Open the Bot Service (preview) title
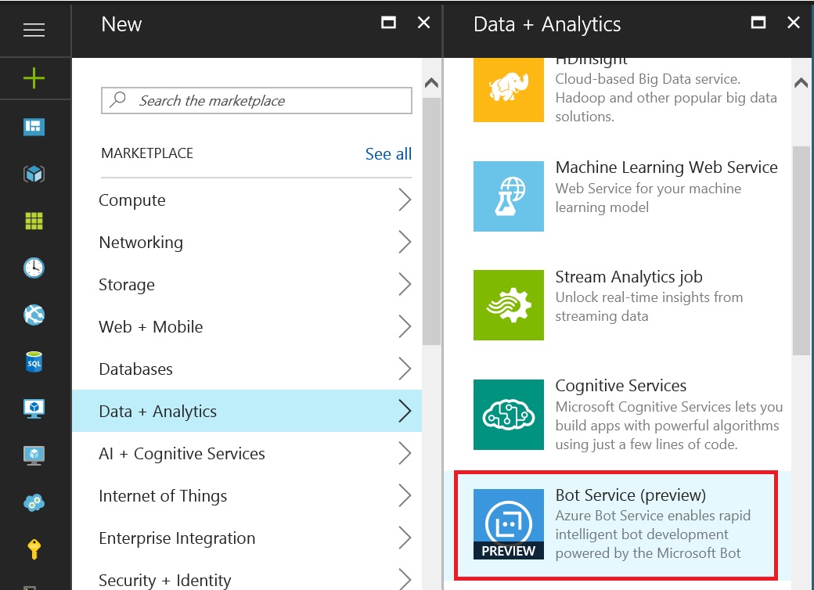This screenshot has width=814, height=590. coord(630,495)
